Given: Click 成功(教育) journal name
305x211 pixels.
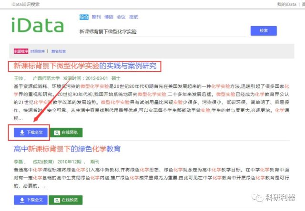Looking at the screenshot, I should 43,162.
